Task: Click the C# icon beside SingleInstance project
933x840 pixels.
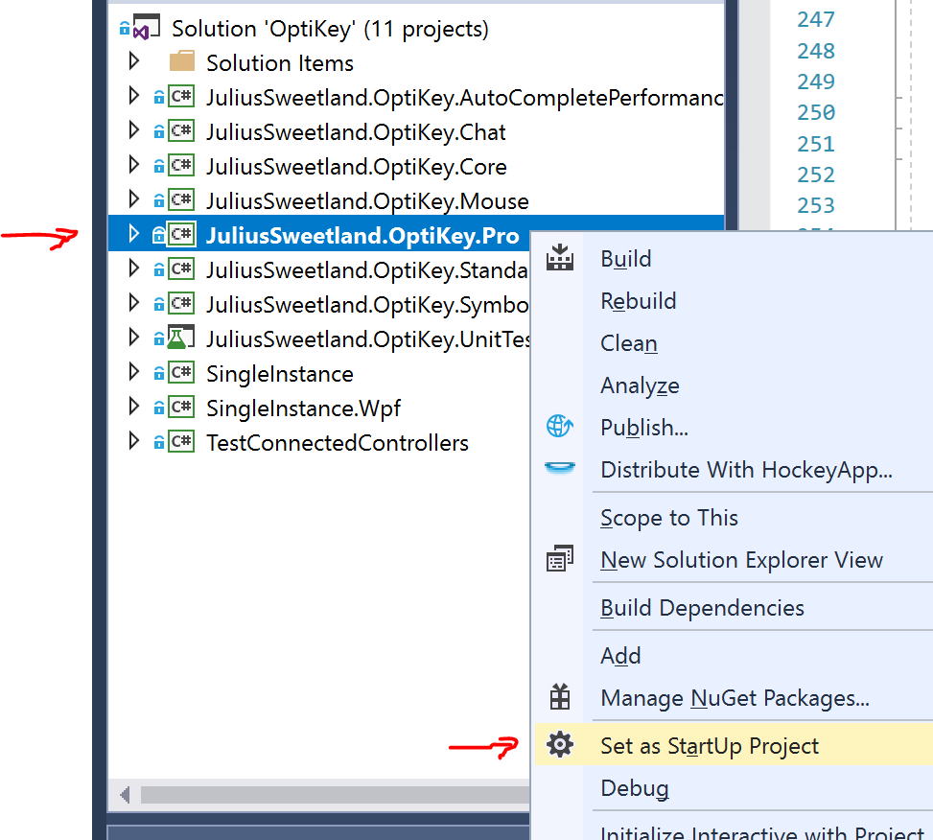Action: tap(182, 373)
